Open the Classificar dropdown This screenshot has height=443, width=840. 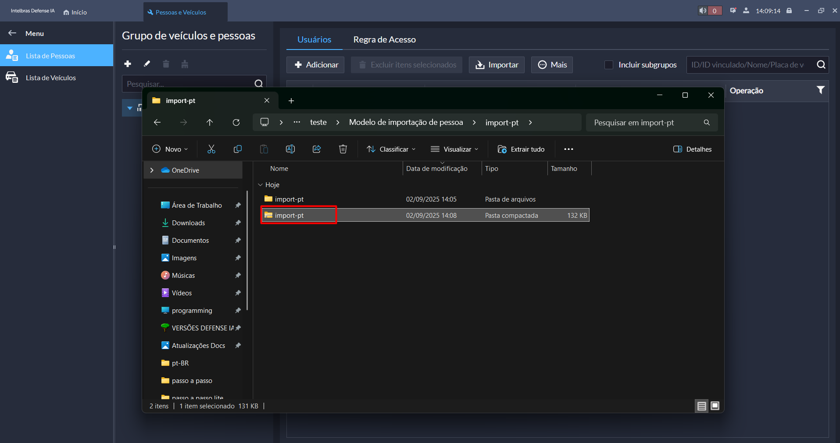(x=391, y=149)
